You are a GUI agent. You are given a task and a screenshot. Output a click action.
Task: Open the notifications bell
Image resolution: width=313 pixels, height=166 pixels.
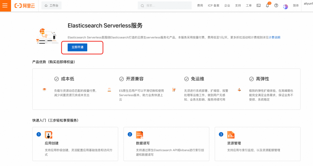pyautogui.click(x=267, y=6)
